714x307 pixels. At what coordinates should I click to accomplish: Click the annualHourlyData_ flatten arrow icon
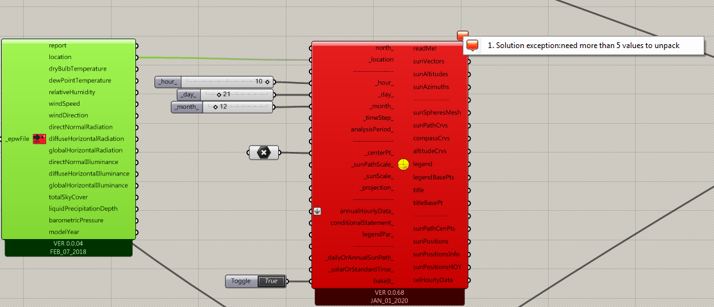pyautogui.click(x=318, y=211)
